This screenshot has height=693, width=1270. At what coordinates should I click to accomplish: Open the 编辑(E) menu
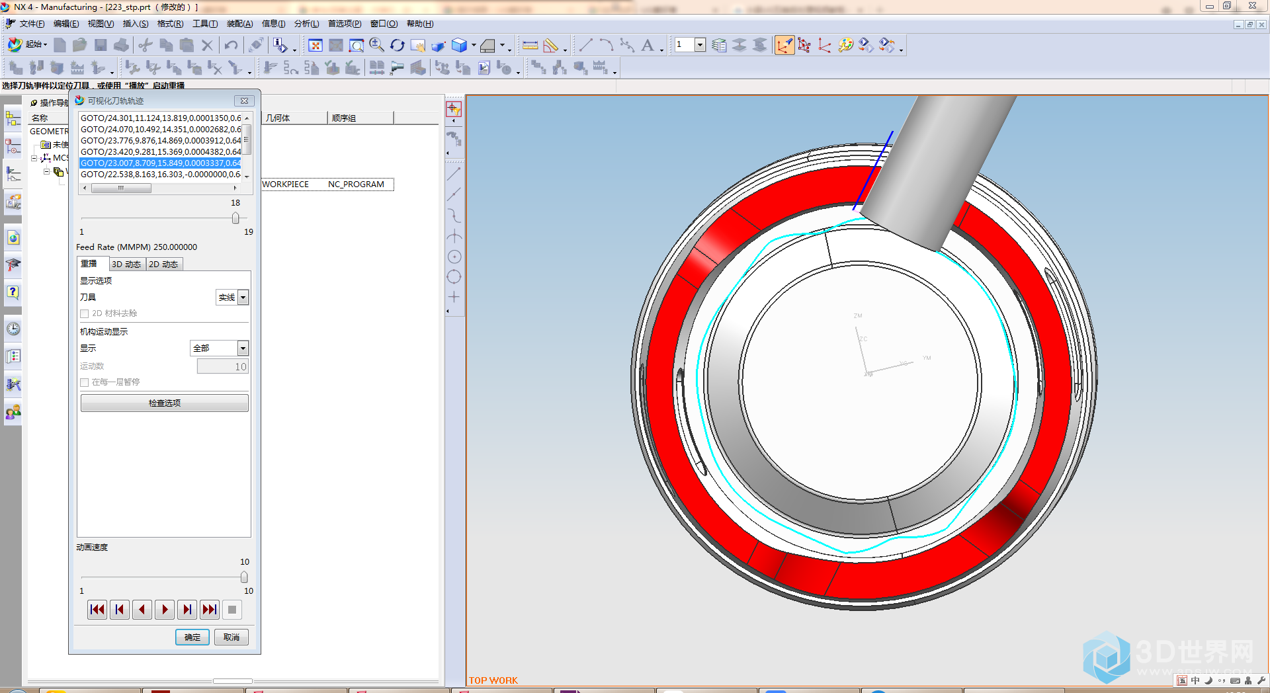(66, 24)
